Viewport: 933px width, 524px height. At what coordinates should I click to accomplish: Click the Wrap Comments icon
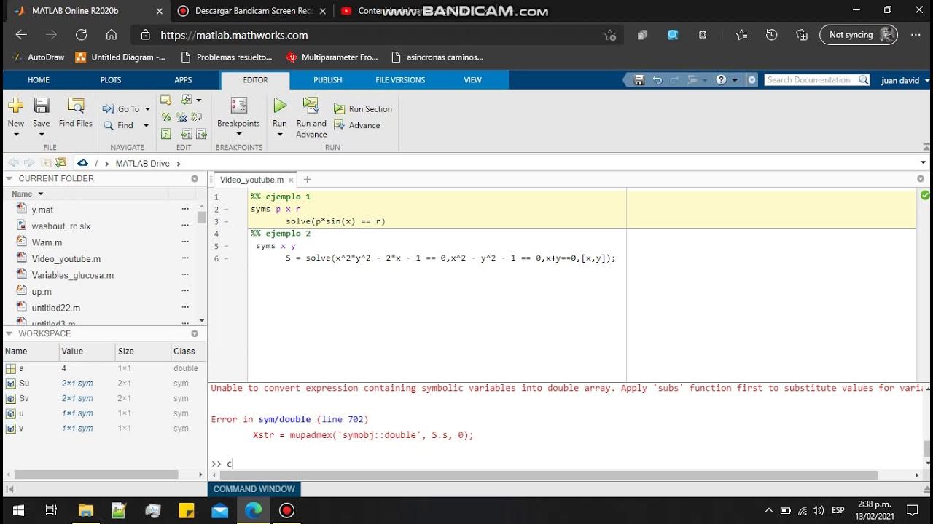click(196, 117)
